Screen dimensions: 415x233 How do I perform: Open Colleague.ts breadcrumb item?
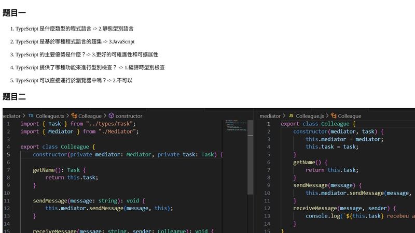pos(50,116)
